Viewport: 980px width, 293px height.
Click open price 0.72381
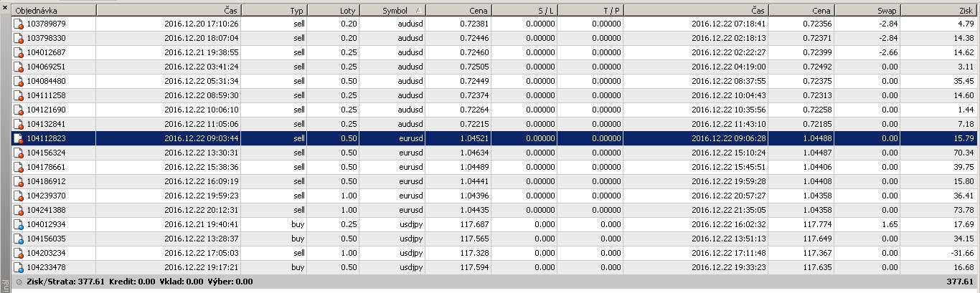tap(474, 24)
